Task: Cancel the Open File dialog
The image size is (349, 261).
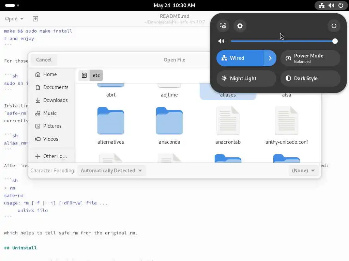Action: (x=44, y=60)
